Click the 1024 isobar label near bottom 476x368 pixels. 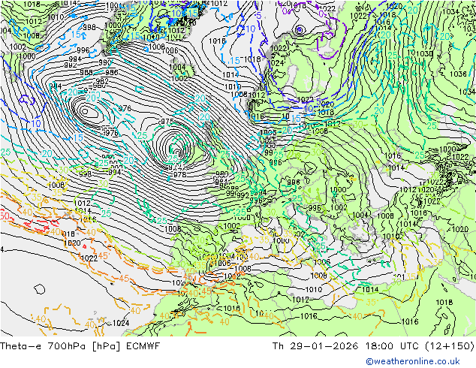pos(121,323)
